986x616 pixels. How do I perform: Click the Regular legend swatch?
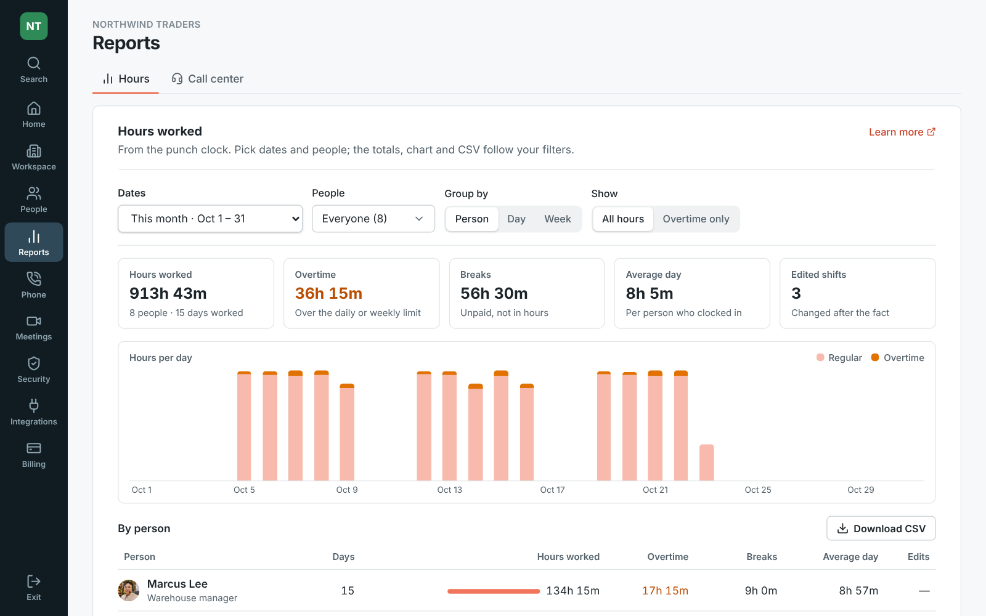click(x=820, y=357)
